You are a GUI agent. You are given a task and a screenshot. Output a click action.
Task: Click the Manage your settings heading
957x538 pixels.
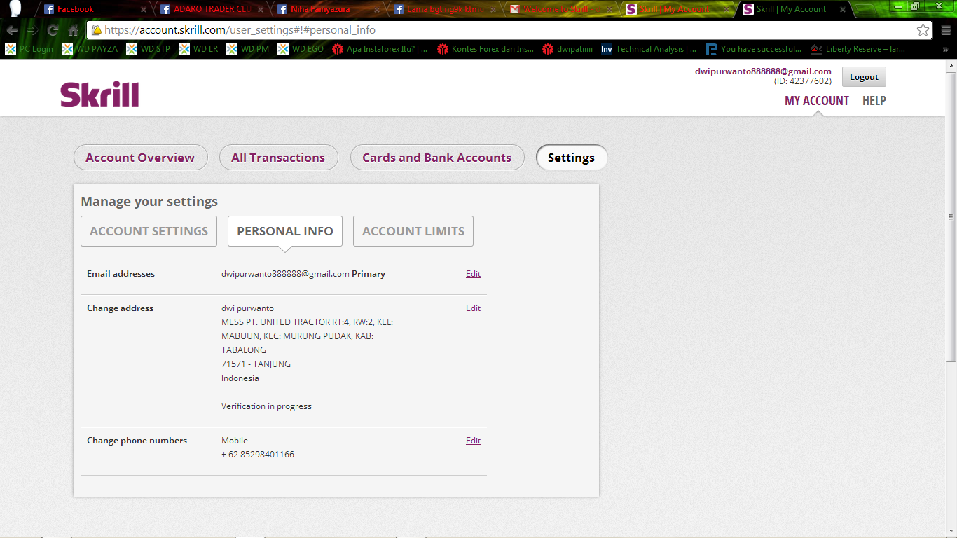click(x=149, y=202)
